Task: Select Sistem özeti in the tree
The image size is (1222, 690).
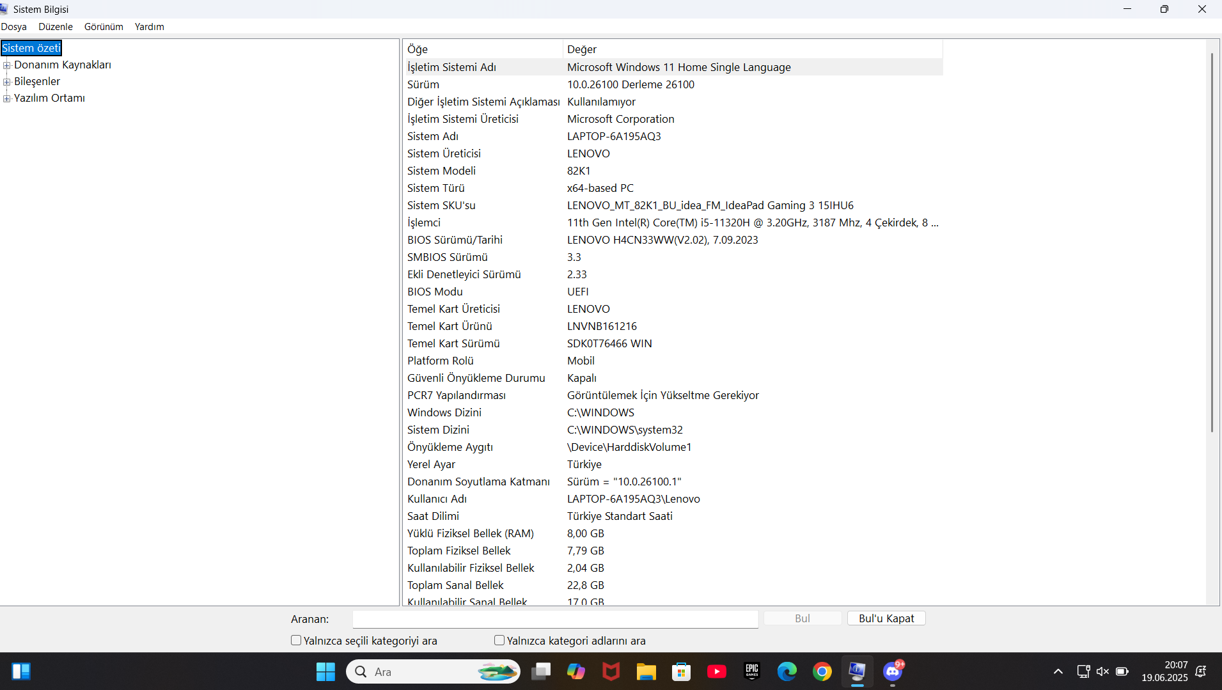Action: click(x=31, y=48)
